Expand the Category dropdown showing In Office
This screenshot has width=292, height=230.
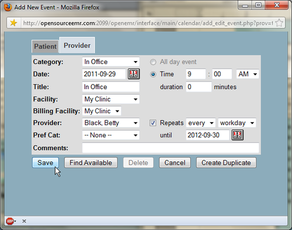click(x=111, y=62)
